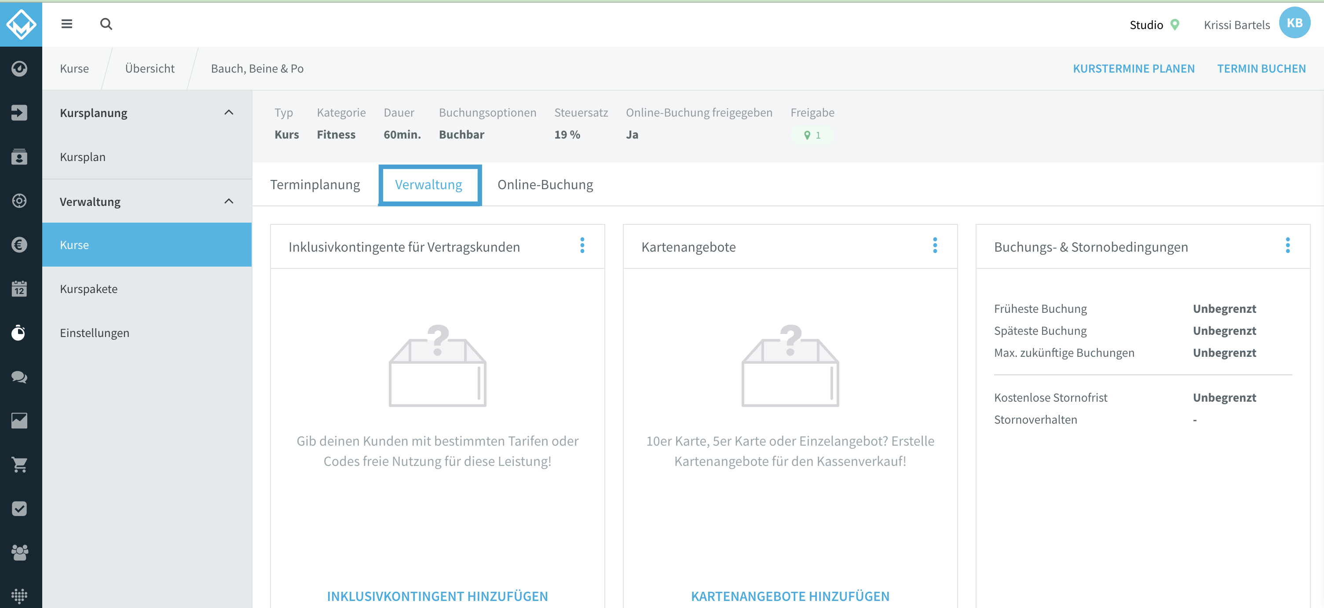Switch to the Terminplanung tab
Screen dimensions: 1324x608
tap(315, 184)
